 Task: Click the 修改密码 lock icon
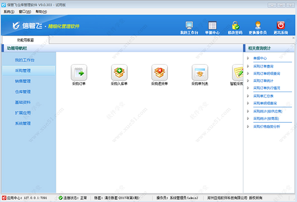tap(235, 26)
